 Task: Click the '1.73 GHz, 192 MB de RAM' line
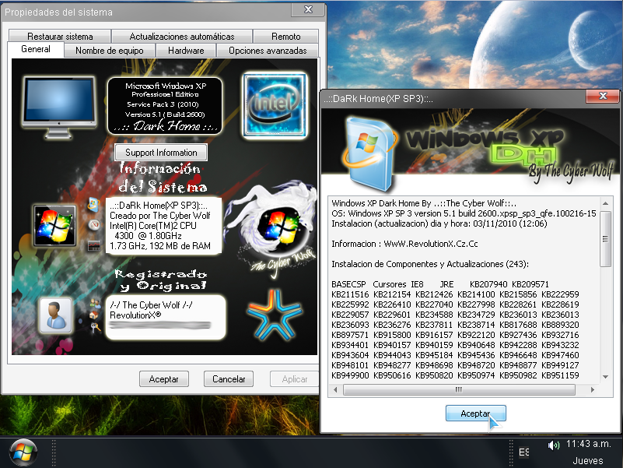click(159, 246)
